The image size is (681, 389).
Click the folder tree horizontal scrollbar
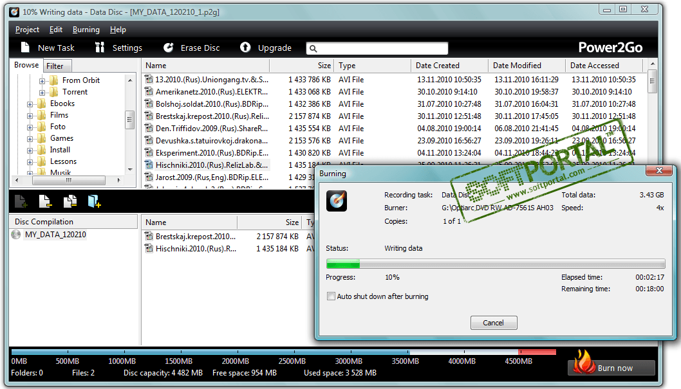point(68,180)
